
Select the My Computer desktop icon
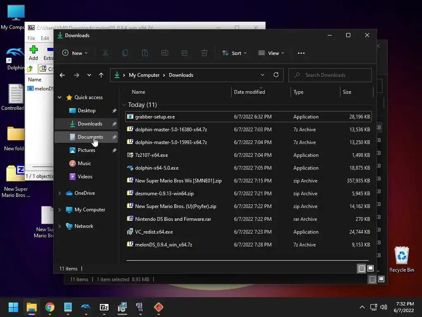(15, 17)
